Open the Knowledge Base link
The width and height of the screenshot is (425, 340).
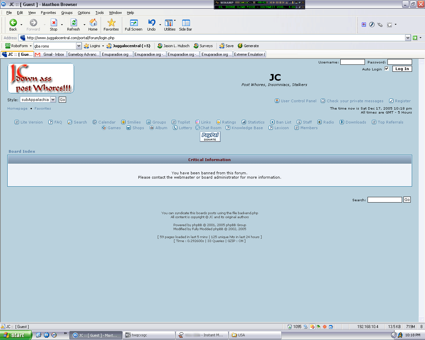(247, 128)
